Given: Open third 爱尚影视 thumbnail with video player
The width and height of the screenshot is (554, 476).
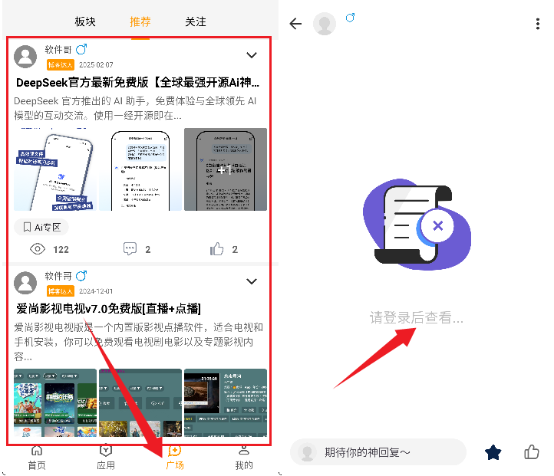Looking at the screenshot, I should coord(226,402).
